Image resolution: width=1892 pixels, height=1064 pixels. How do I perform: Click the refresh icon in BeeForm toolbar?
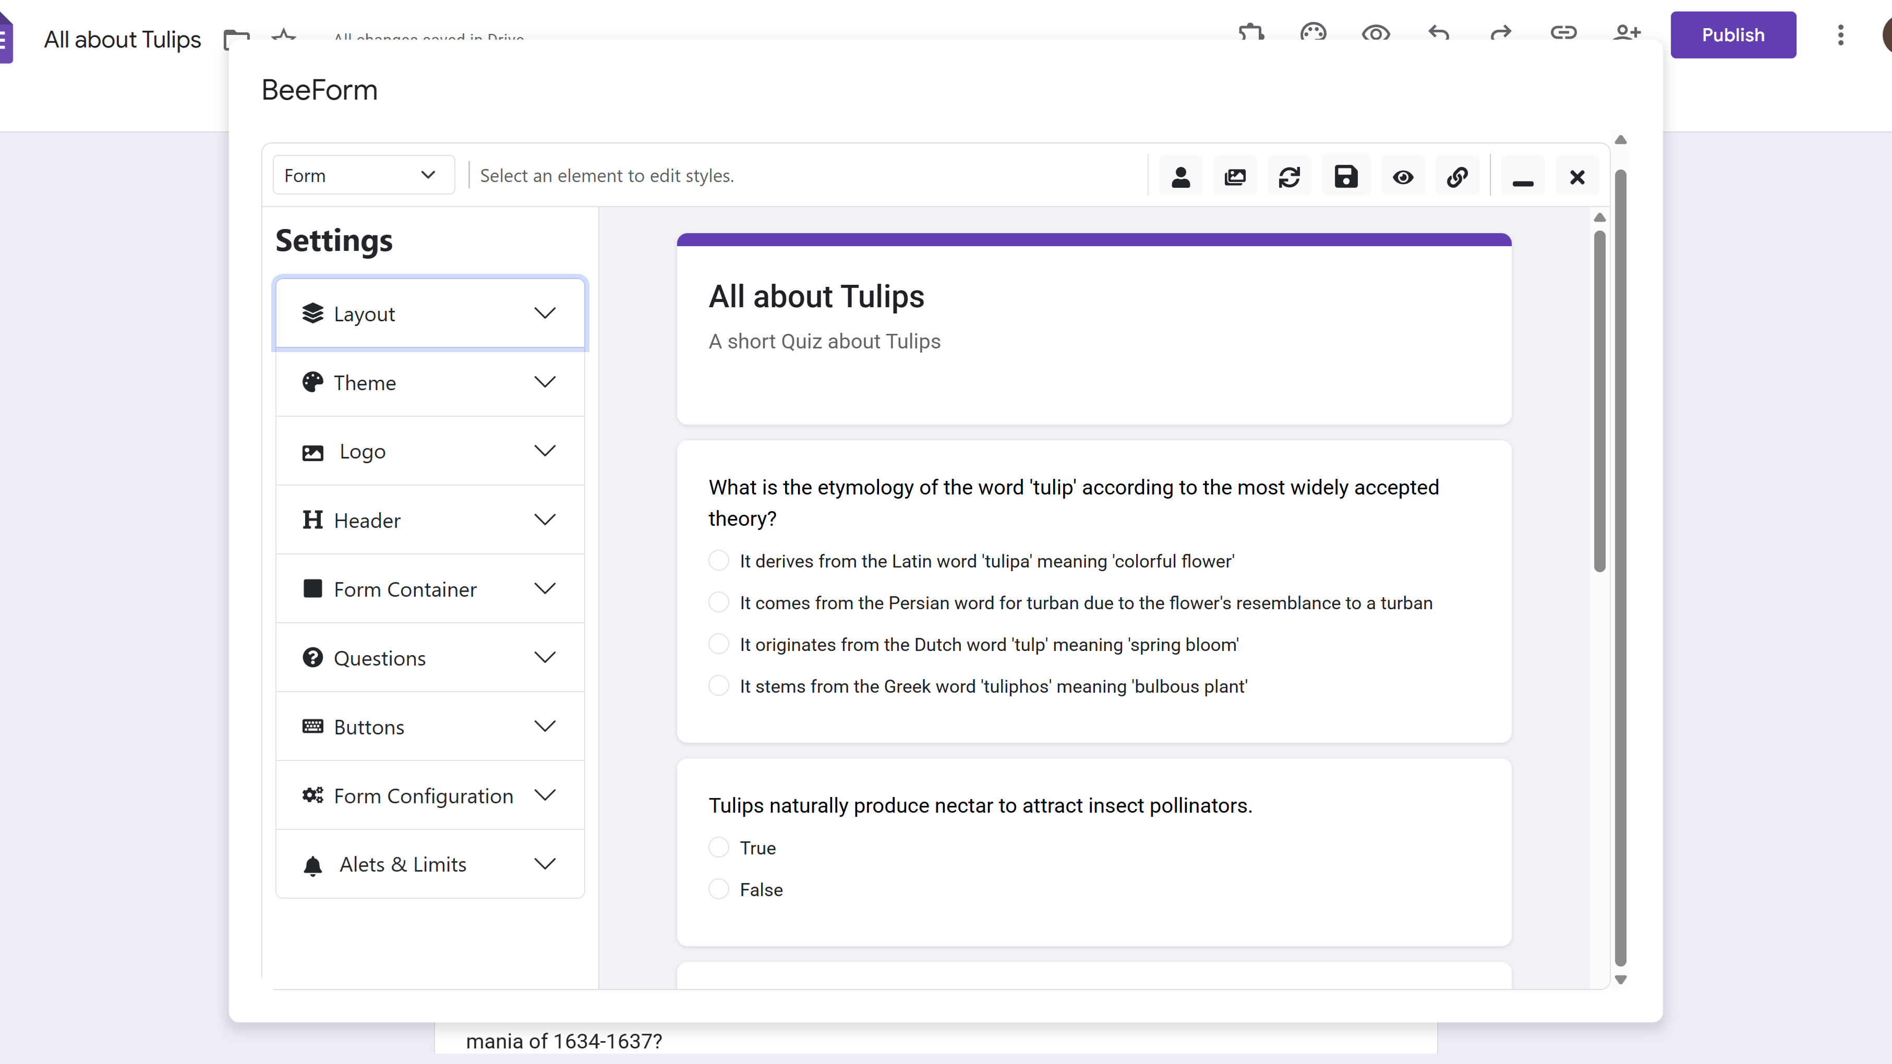coord(1291,176)
